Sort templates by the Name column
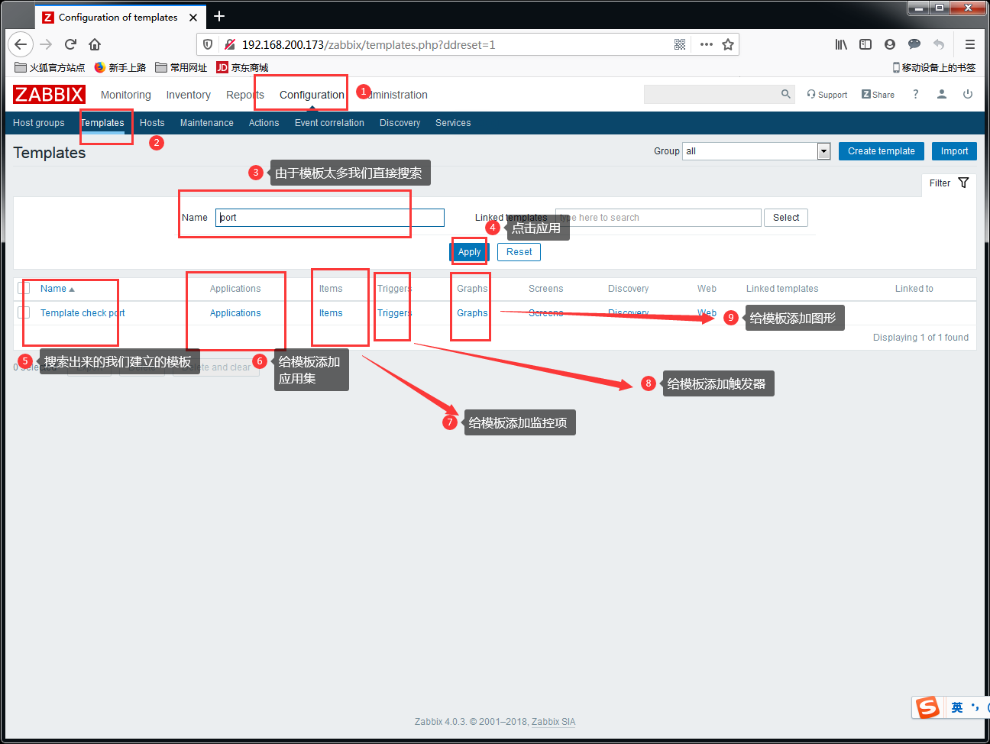990x744 pixels. tap(57, 289)
